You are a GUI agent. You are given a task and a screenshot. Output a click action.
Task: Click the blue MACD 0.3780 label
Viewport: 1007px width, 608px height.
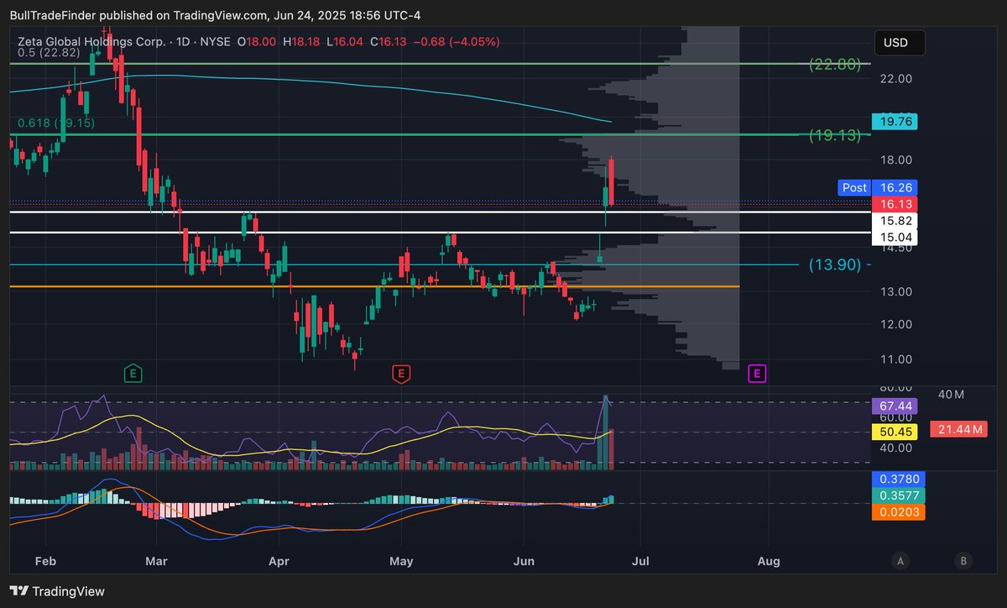click(898, 478)
